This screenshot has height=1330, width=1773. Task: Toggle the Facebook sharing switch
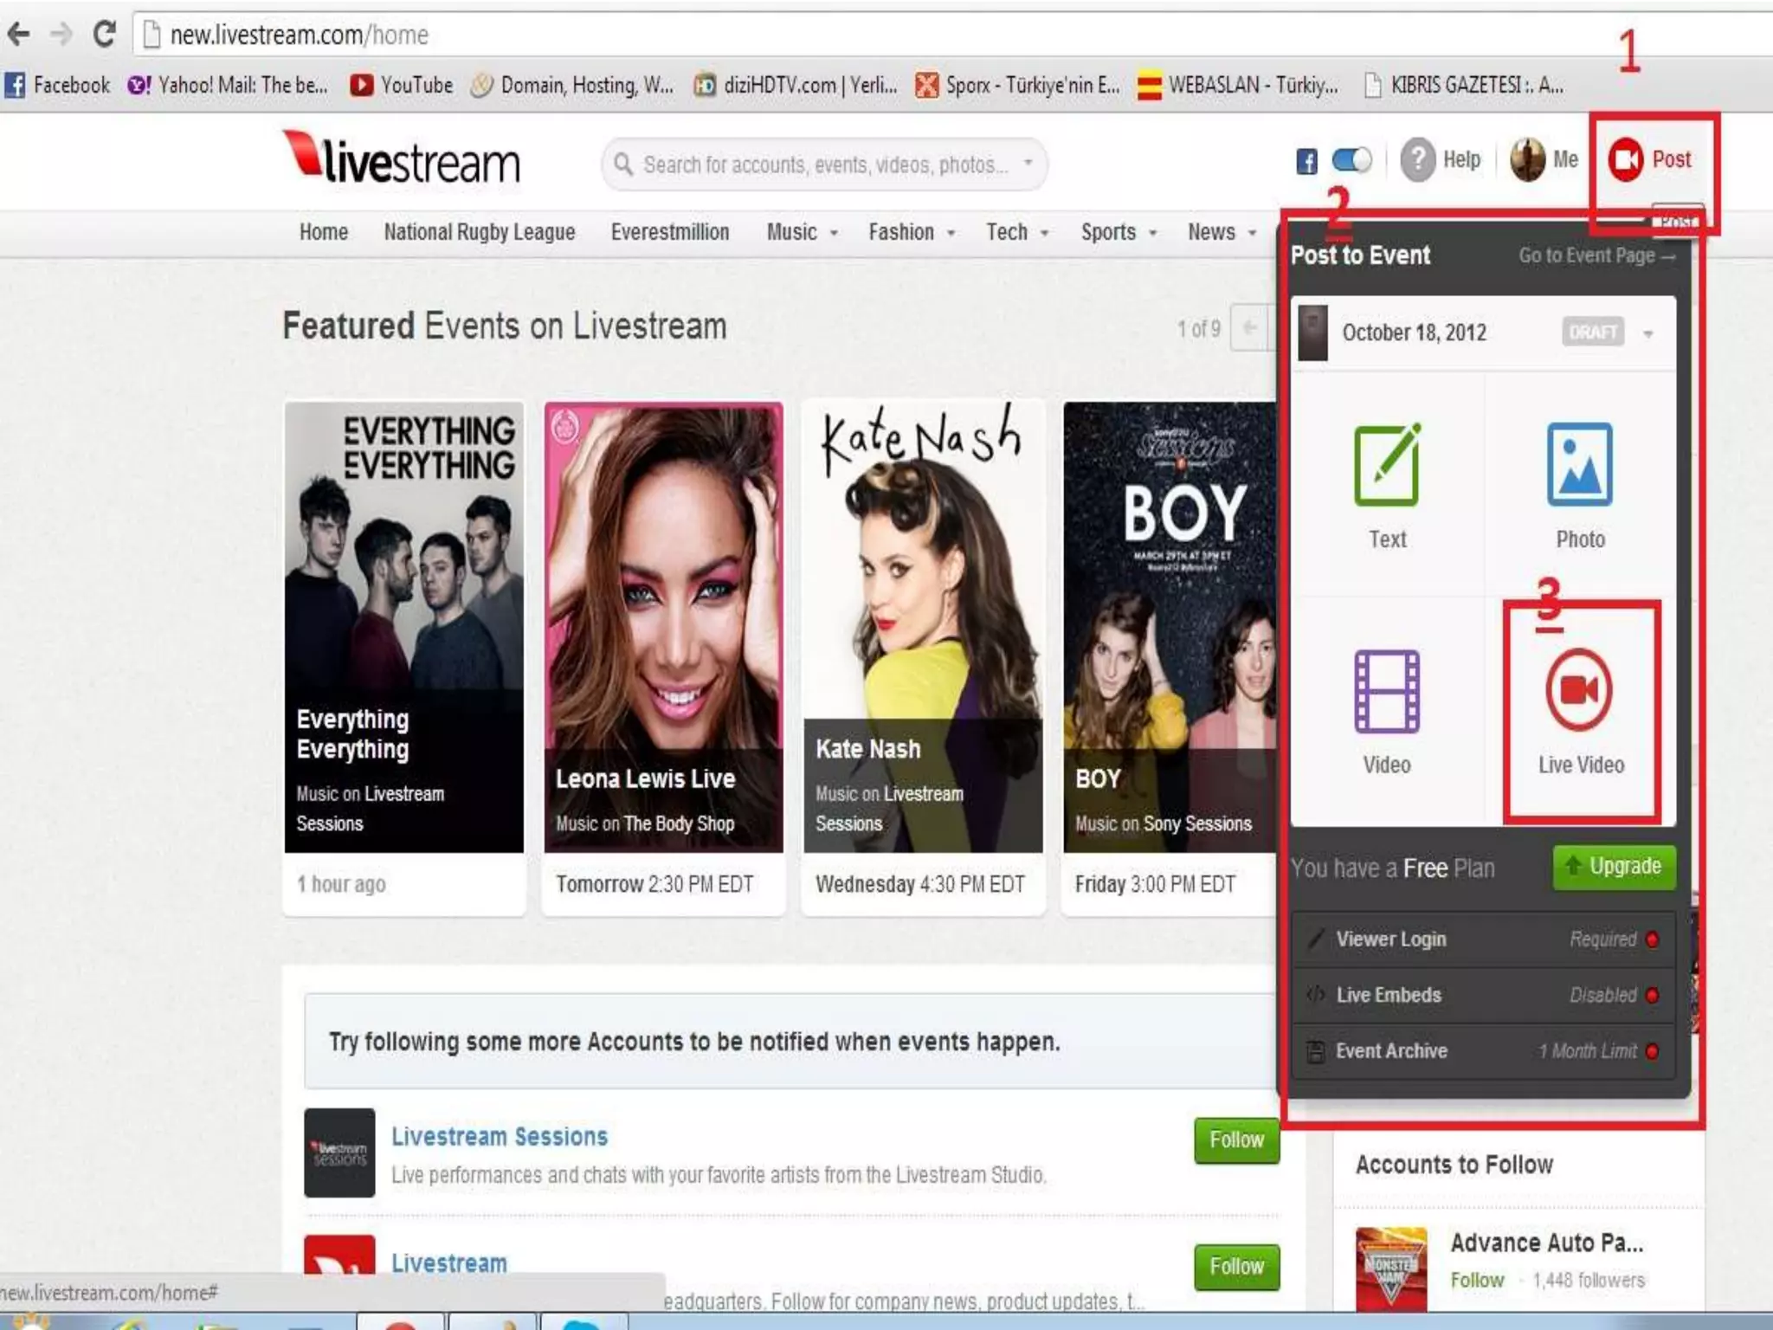[x=1351, y=160]
